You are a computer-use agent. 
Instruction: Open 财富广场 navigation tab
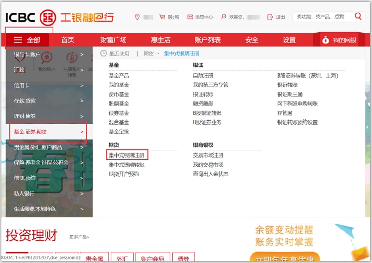[113, 40]
